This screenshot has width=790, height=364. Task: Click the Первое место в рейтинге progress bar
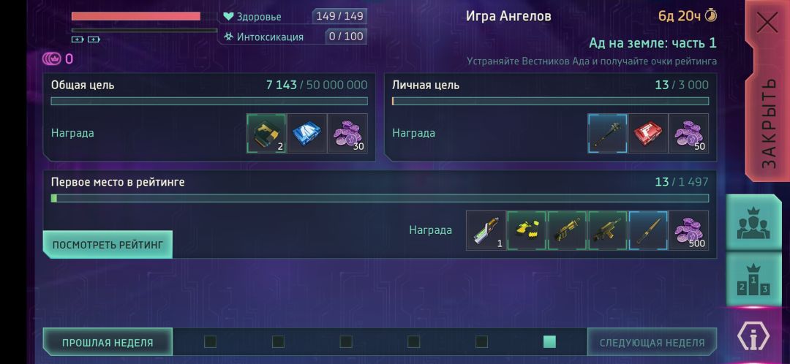click(x=380, y=198)
